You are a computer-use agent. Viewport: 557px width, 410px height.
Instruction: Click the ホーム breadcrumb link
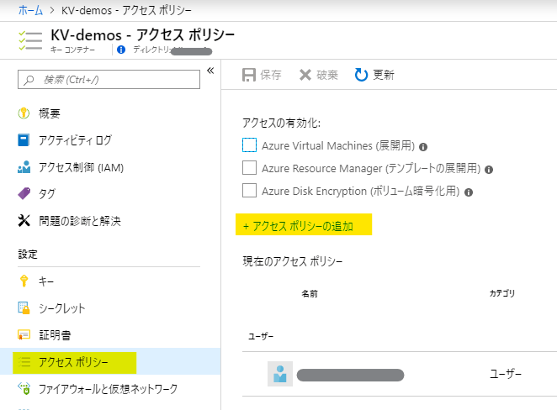pyautogui.click(x=30, y=10)
